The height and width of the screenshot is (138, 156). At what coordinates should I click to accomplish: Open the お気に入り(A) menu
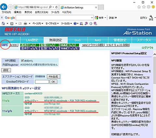point(42,12)
